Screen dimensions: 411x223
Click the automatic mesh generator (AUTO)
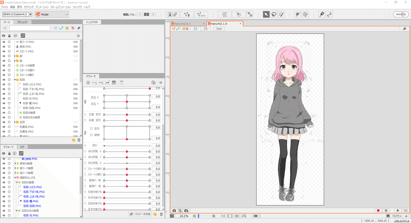click(201, 14)
